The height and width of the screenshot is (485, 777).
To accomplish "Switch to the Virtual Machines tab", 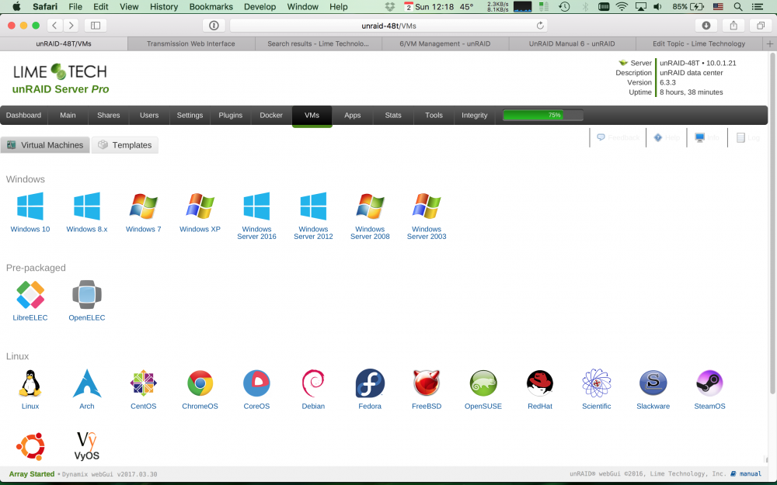I will point(45,145).
